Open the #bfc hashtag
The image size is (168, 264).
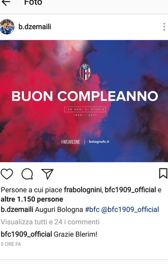[92, 210]
